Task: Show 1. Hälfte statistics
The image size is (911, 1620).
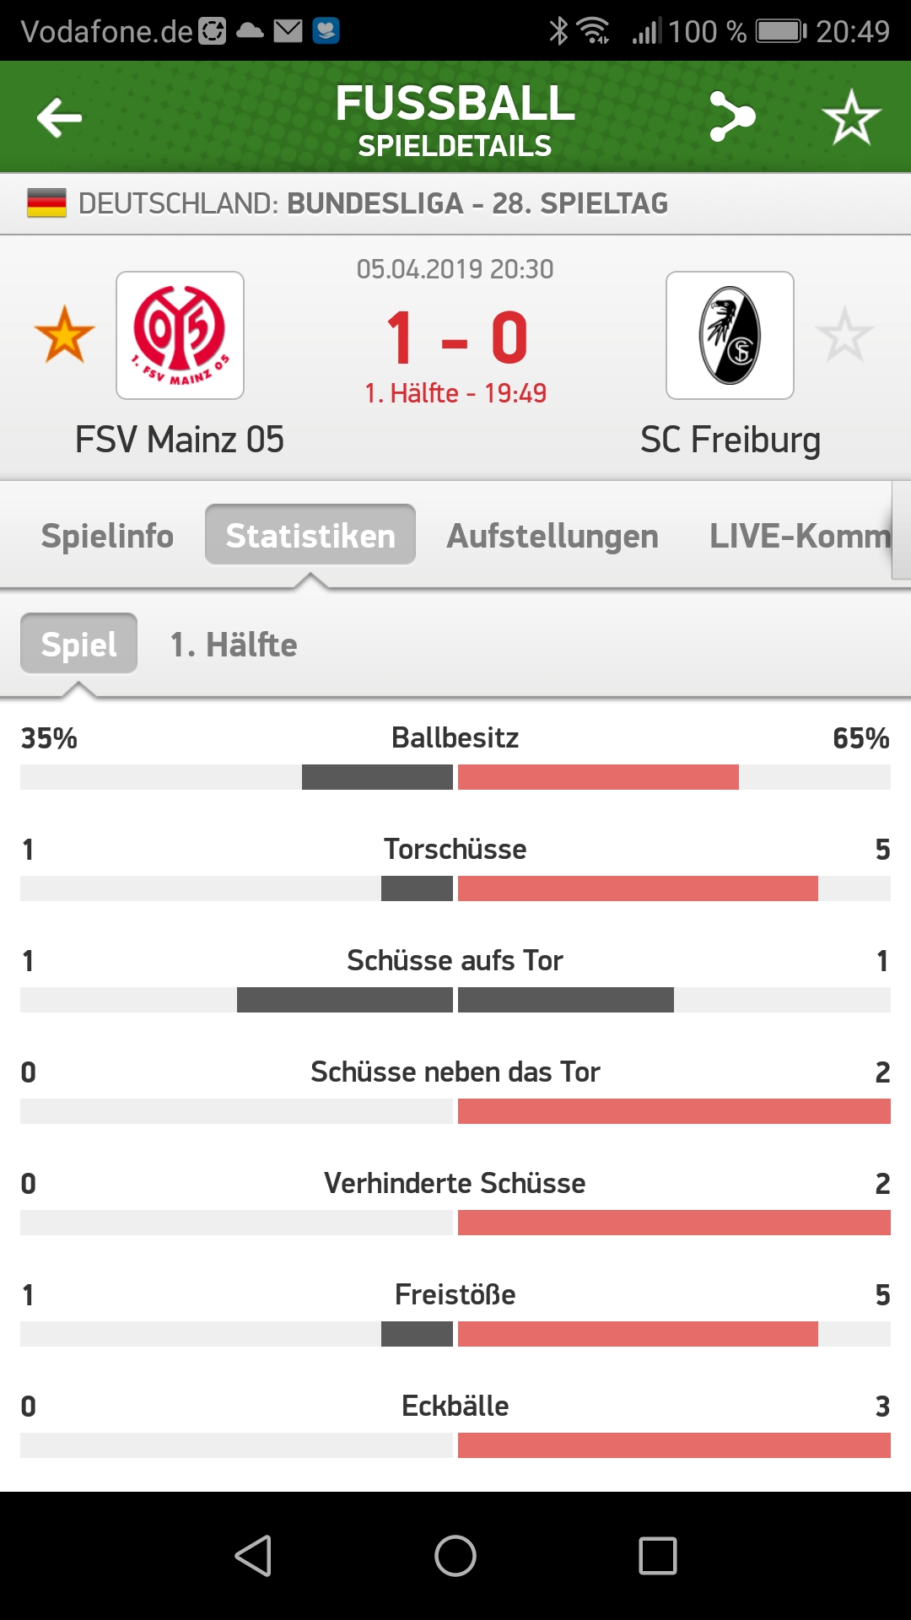Action: pos(234,645)
